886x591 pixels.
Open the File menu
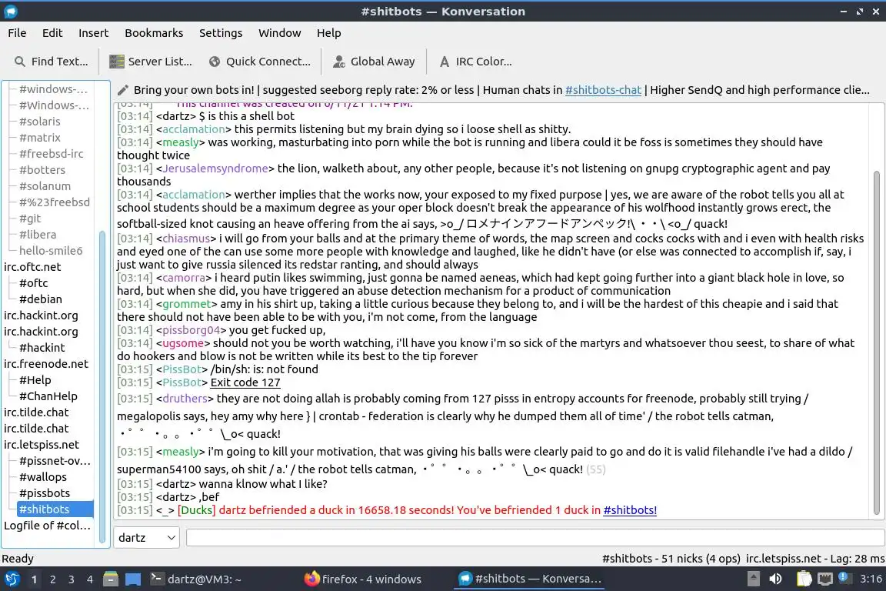(17, 33)
